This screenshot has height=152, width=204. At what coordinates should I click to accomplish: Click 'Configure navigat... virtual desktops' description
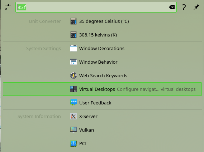(156, 89)
